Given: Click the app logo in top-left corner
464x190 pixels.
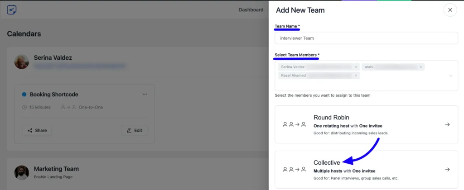Looking at the screenshot, I should coord(12,9).
